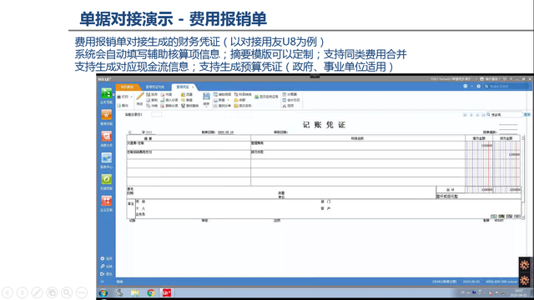Go to next slide using arrow button
The height and width of the screenshot is (300, 534).
coord(23,292)
